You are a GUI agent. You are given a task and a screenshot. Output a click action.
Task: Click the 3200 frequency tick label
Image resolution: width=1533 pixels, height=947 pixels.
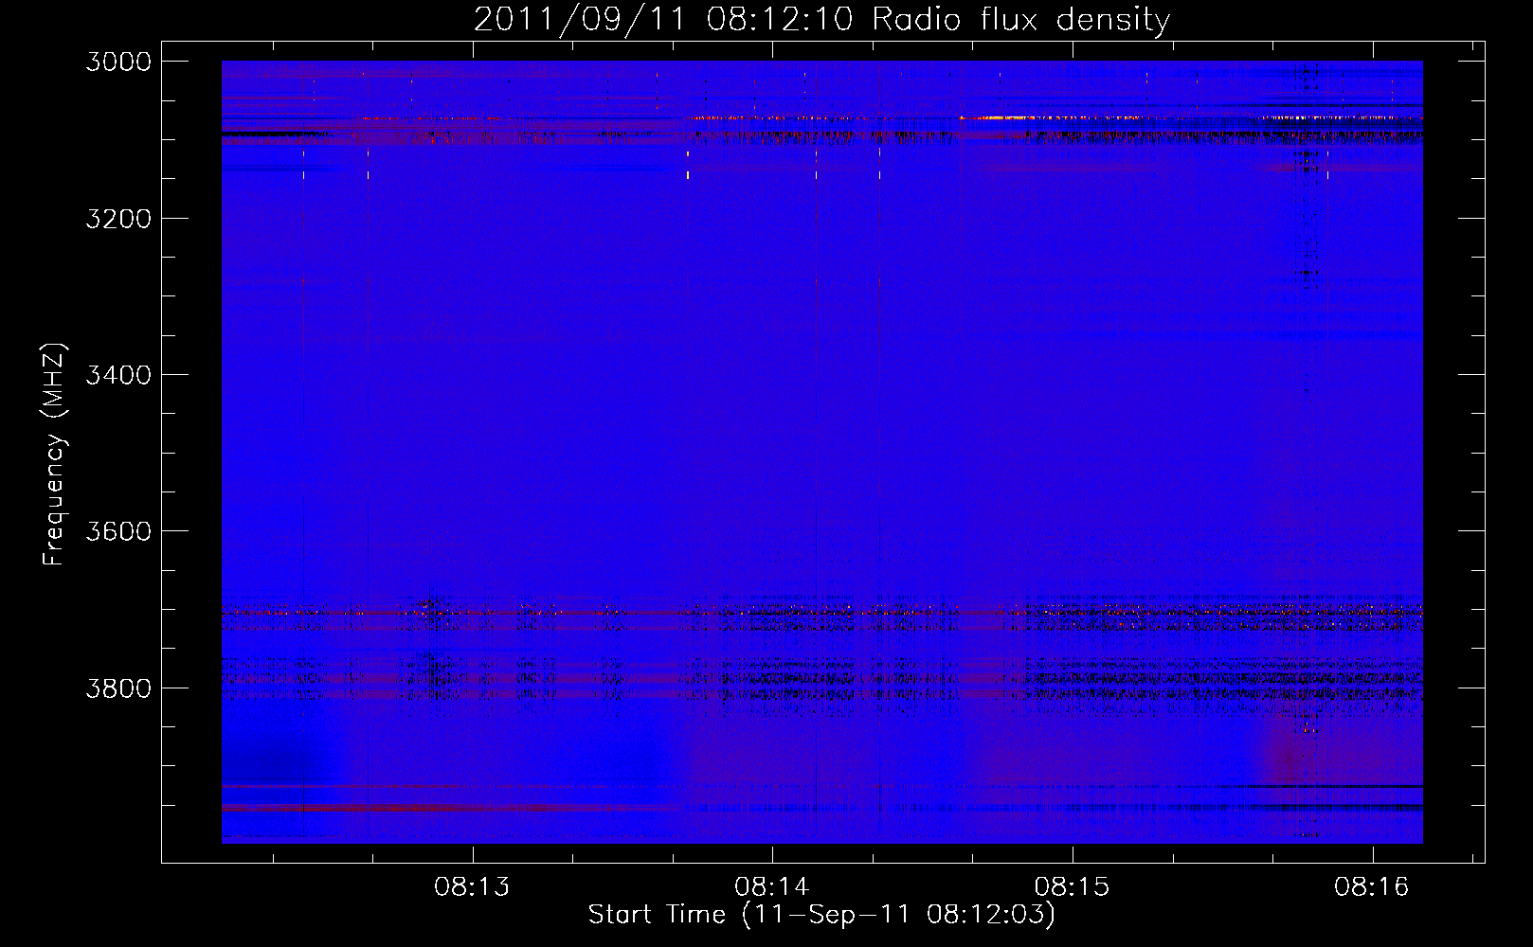(118, 219)
